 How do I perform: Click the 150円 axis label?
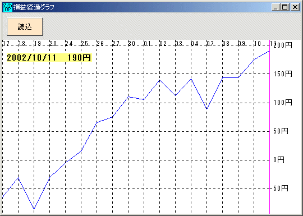(283, 73)
